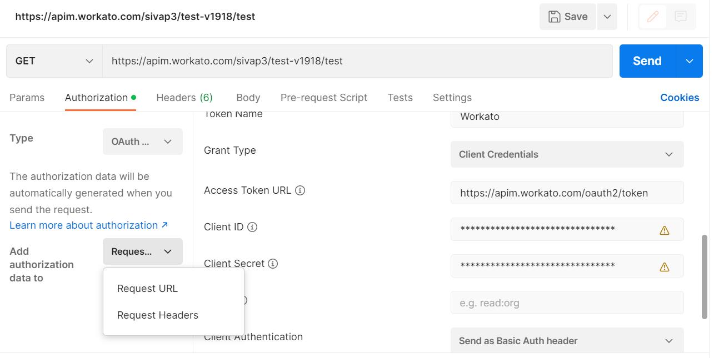Open the Pre-request Script tab
The image size is (714, 358).
(323, 98)
